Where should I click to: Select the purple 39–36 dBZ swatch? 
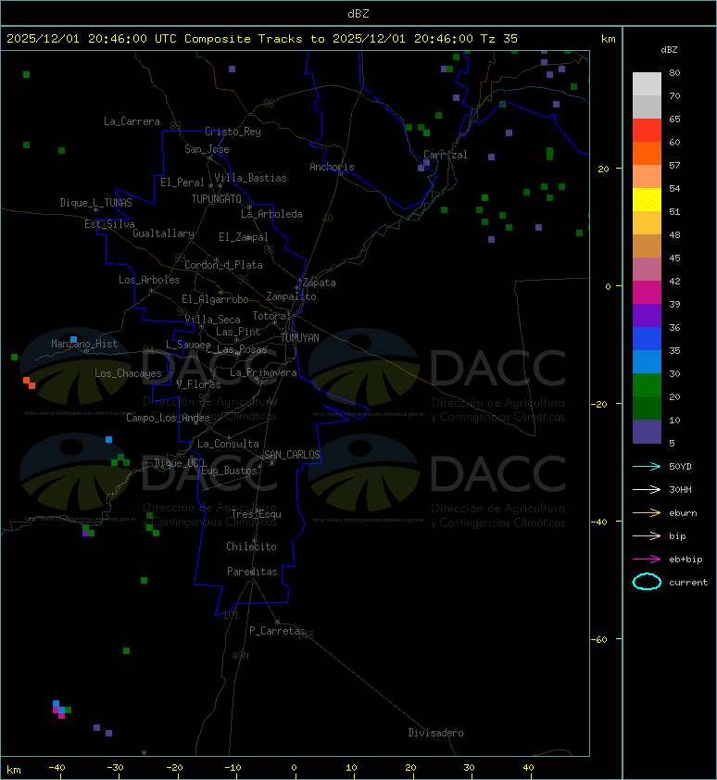pyautogui.click(x=647, y=315)
